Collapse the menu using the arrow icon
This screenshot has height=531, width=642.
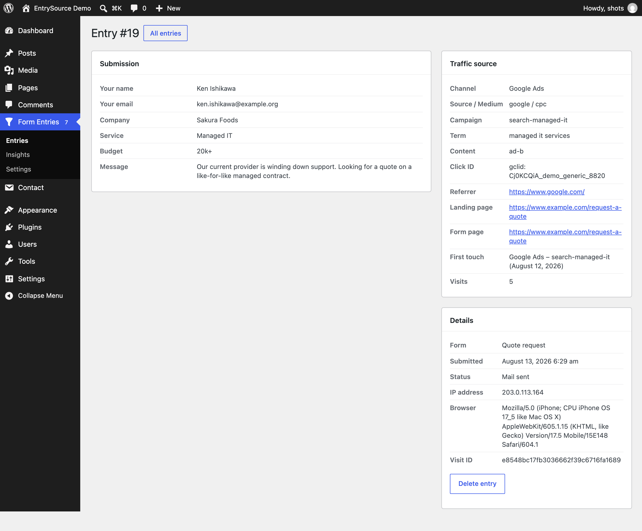(9, 296)
